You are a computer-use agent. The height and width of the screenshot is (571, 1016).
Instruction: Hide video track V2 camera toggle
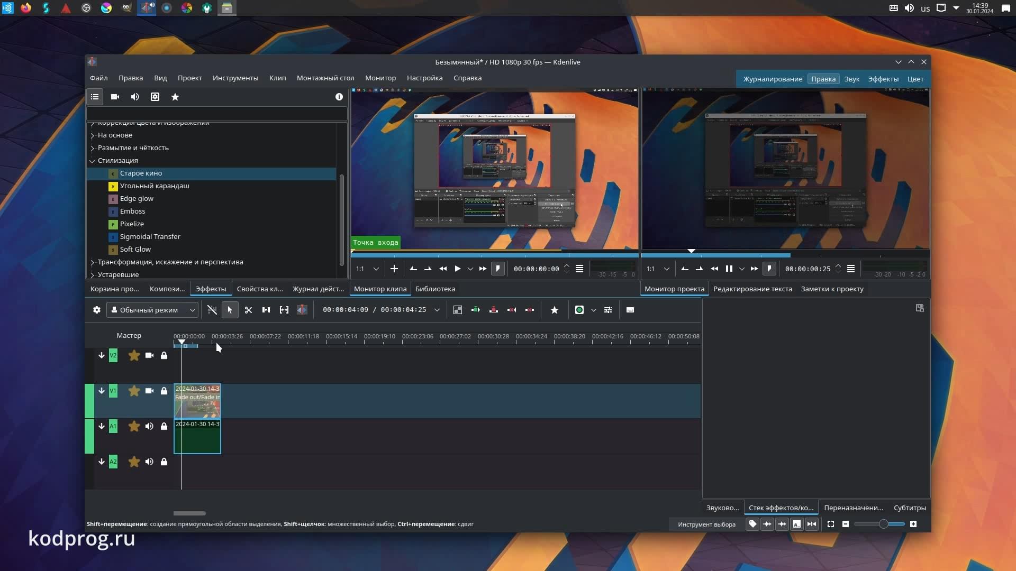tap(149, 355)
